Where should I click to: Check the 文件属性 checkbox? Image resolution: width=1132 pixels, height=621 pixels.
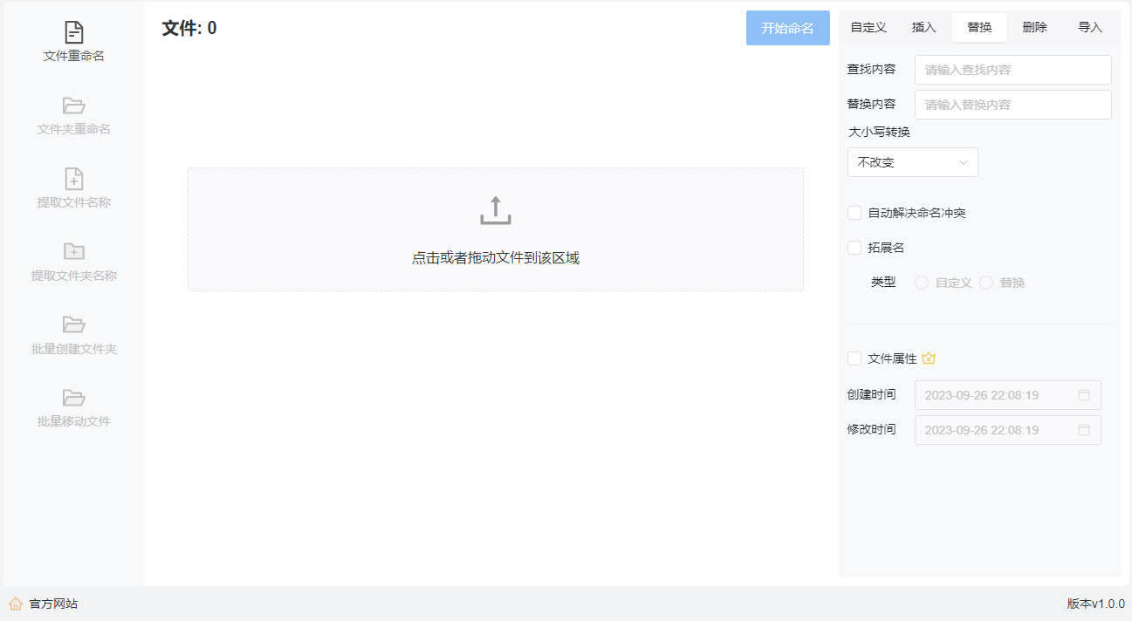tap(854, 358)
